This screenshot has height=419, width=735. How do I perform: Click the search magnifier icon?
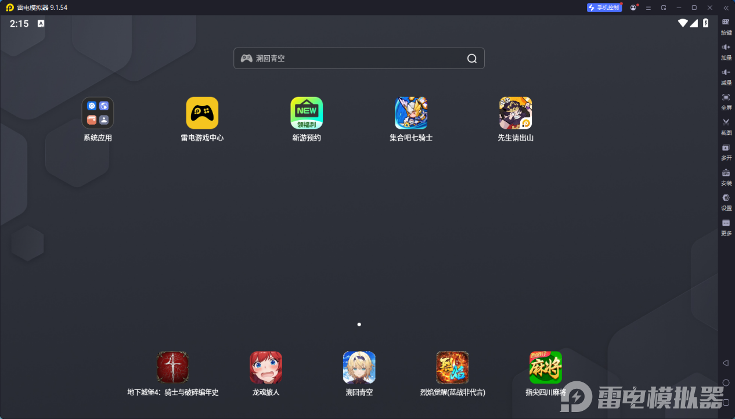click(x=472, y=58)
